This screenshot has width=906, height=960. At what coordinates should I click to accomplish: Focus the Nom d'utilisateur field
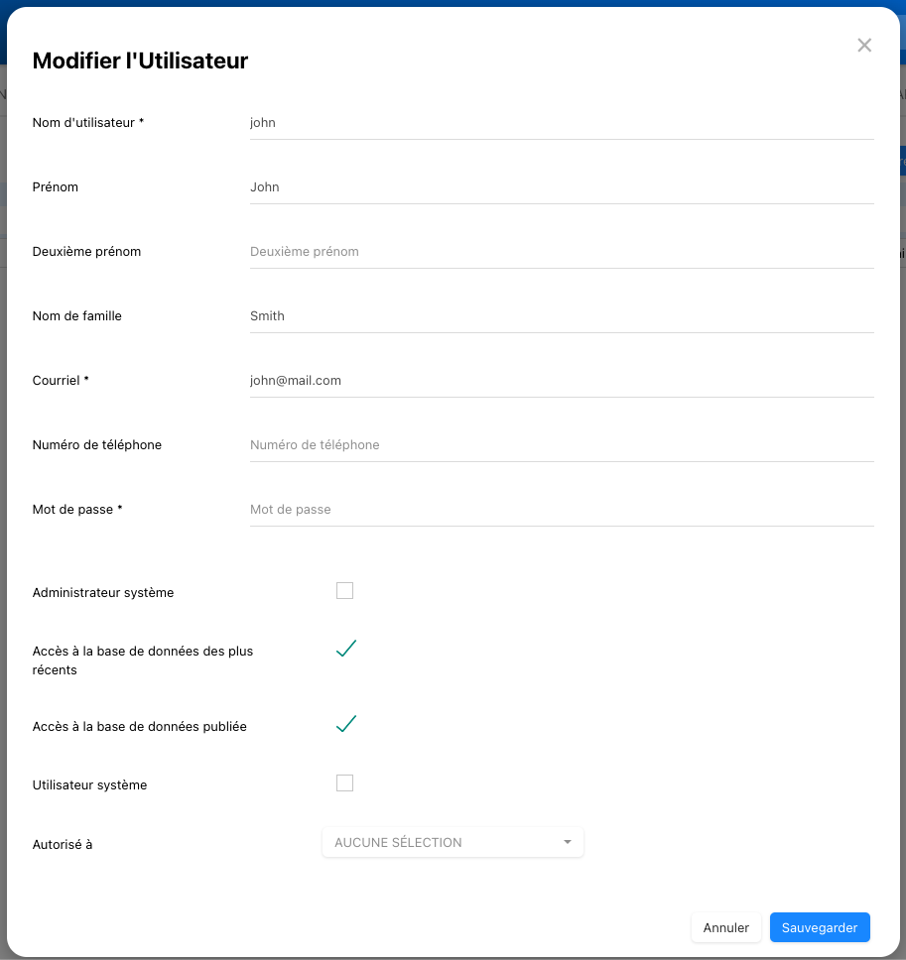[x=562, y=123]
